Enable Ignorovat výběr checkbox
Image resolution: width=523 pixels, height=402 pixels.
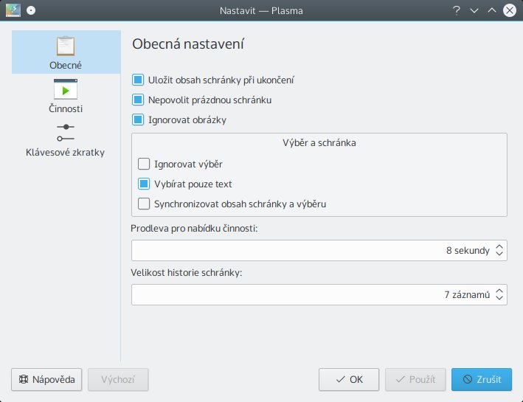pyautogui.click(x=144, y=164)
